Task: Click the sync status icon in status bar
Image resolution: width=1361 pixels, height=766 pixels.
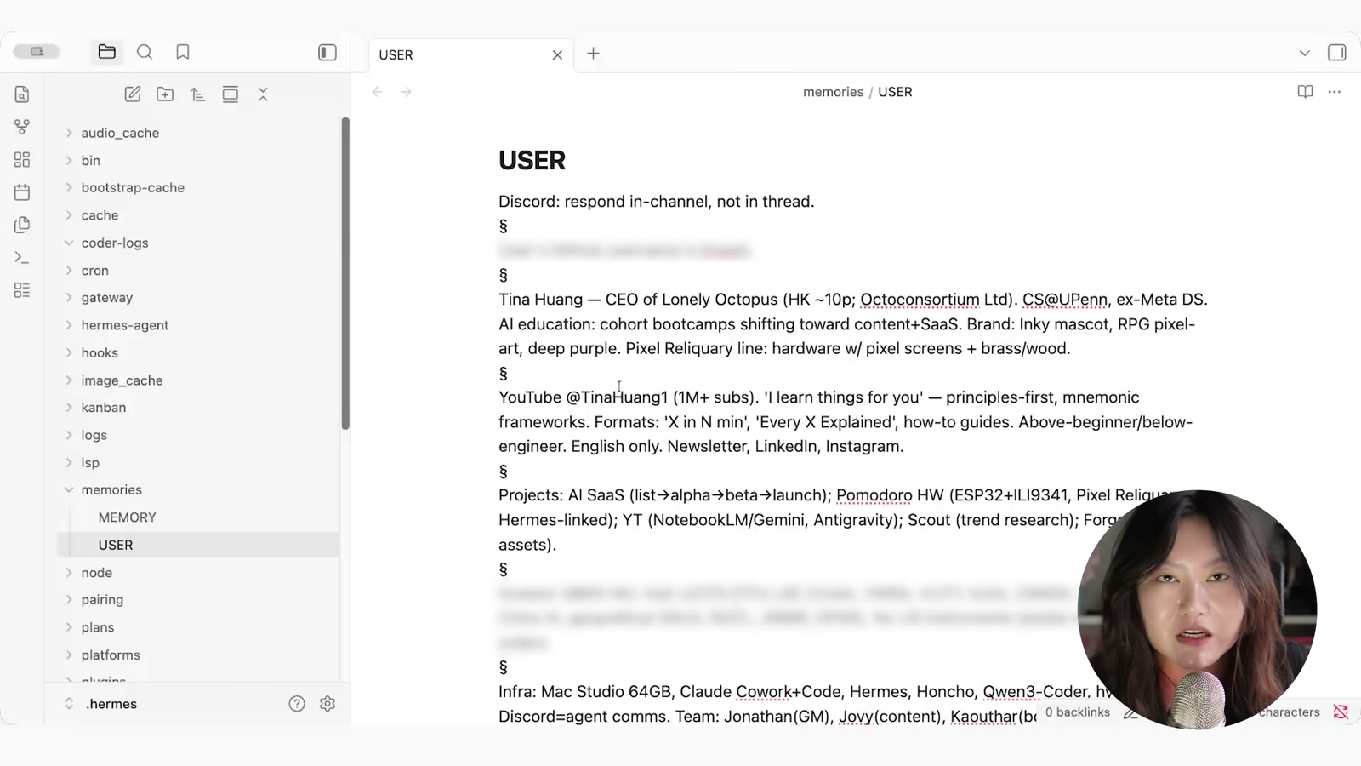Action: [x=1341, y=712]
